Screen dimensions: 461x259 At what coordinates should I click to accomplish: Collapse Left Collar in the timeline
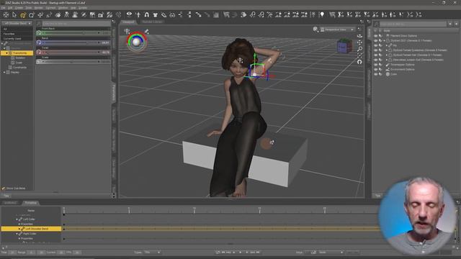[x=17, y=219]
